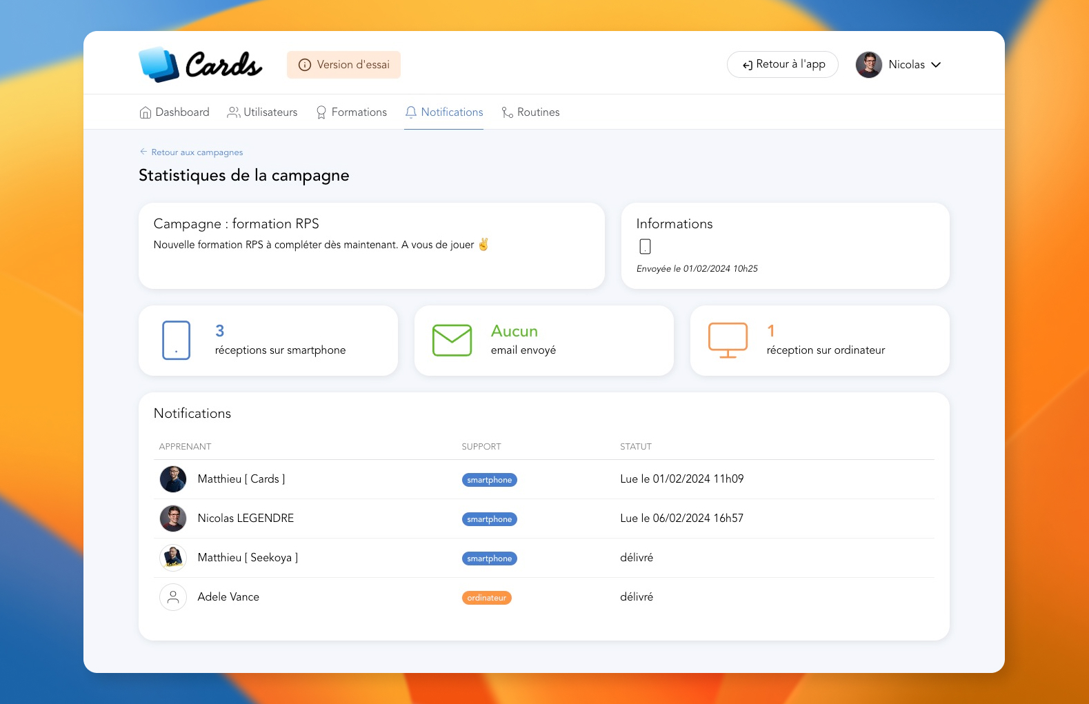Image resolution: width=1089 pixels, height=704 pixels.
Task: Click the info icon in Version d'essai badge
Action: click(304, 65)
